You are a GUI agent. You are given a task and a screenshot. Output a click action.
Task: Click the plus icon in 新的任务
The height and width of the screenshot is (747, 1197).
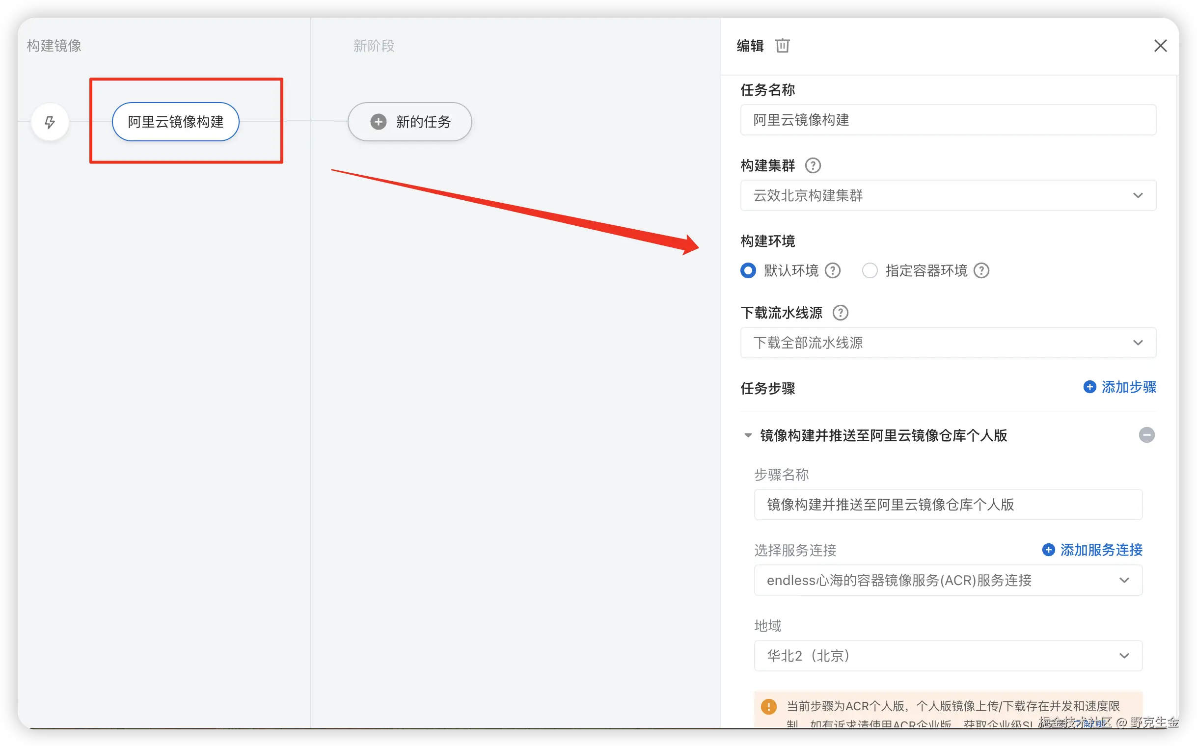click(x=379, y=122)
